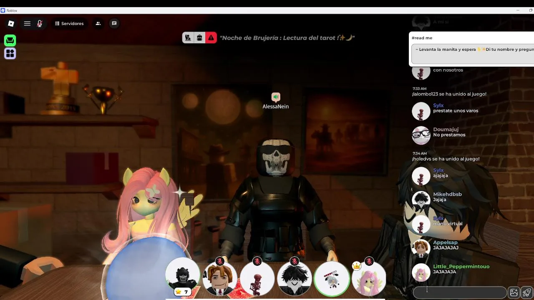The image size is (534, 300).
Task: Click Doumajuj's glasses avatar in chat
Action: 421,135
